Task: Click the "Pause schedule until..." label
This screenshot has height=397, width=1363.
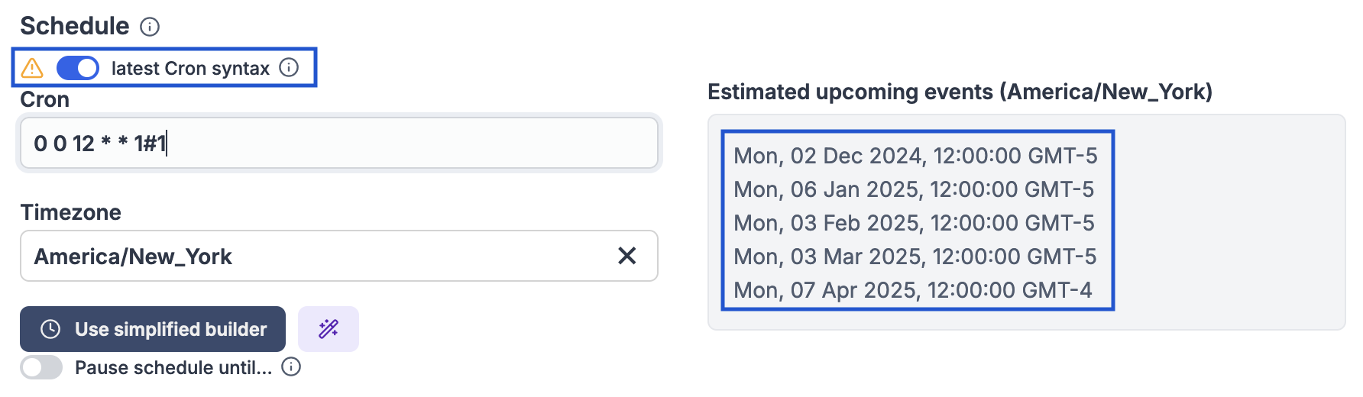Action: pyautogui.click(x=173, y=368)
